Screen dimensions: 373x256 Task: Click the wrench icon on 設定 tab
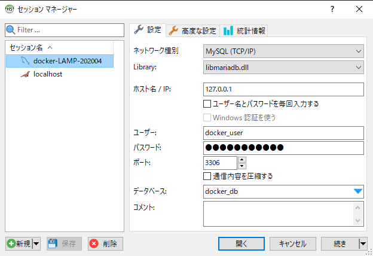[139, 29]
